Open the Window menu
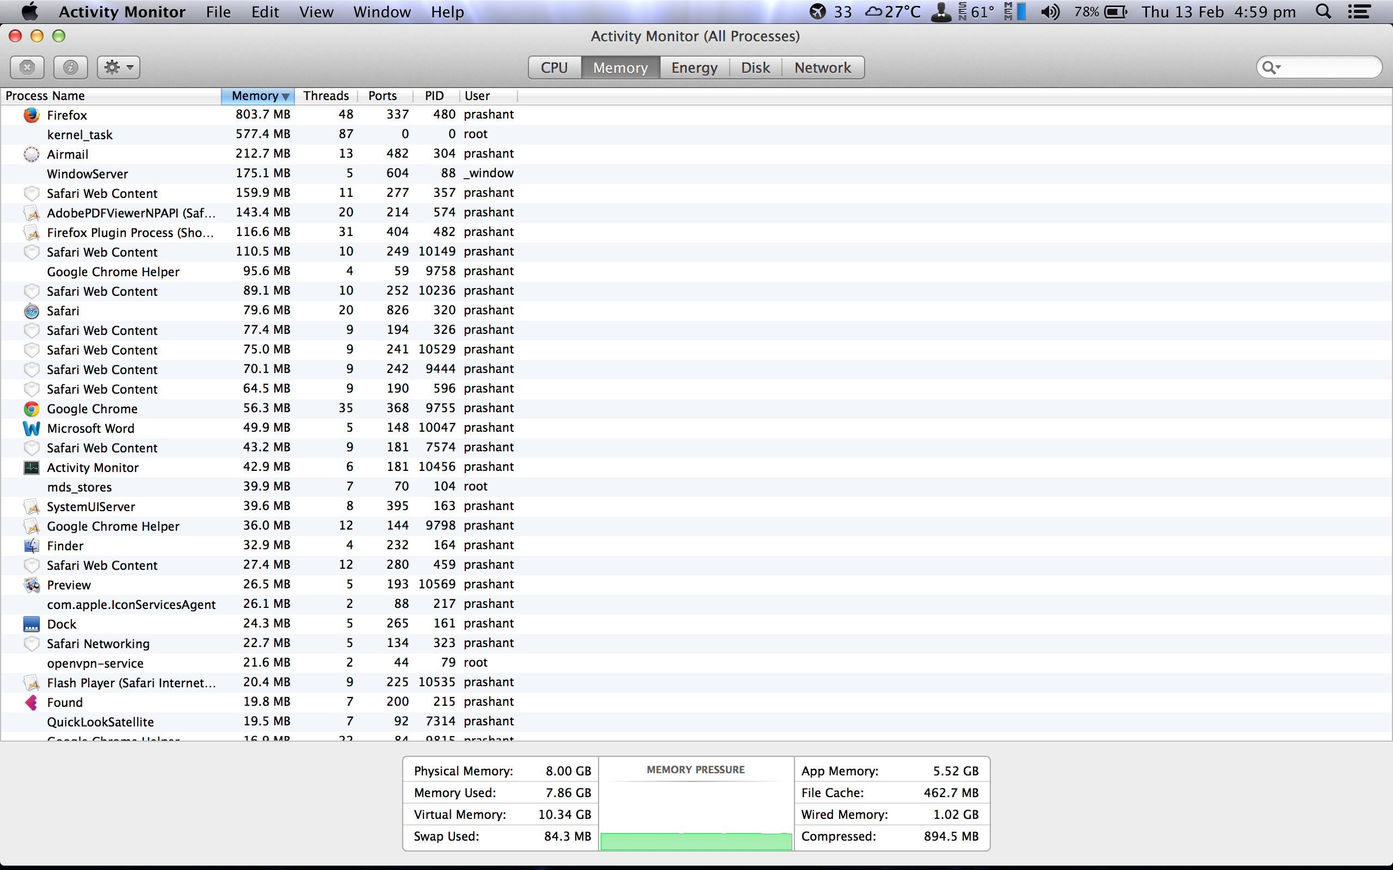This screenshot has width=1393, height=870. click(x=382, y=11)
